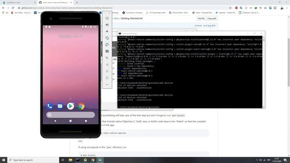
Task: Open the Chrome three-dot menu
Action: click(287, 8)
